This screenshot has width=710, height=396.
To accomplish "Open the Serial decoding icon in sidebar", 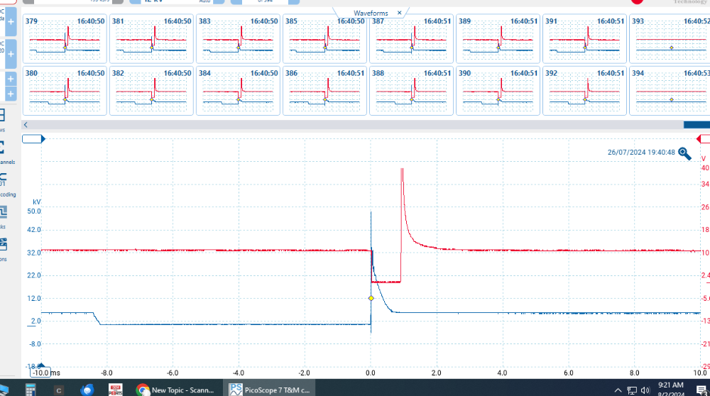I will pyautogui.click(x=2, y=180).
